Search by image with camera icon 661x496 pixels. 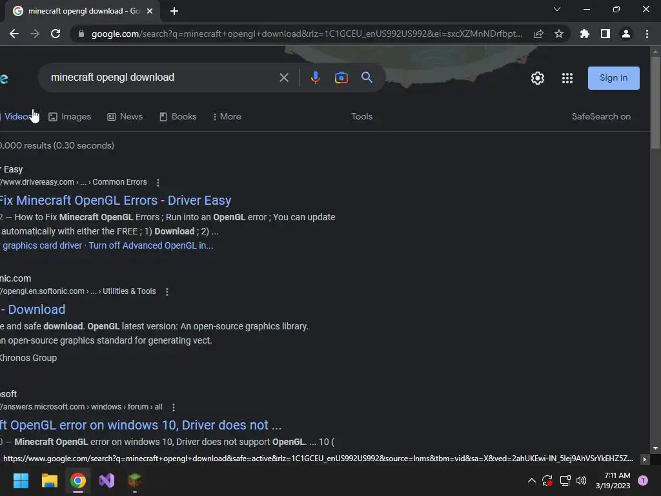point(341,77)
